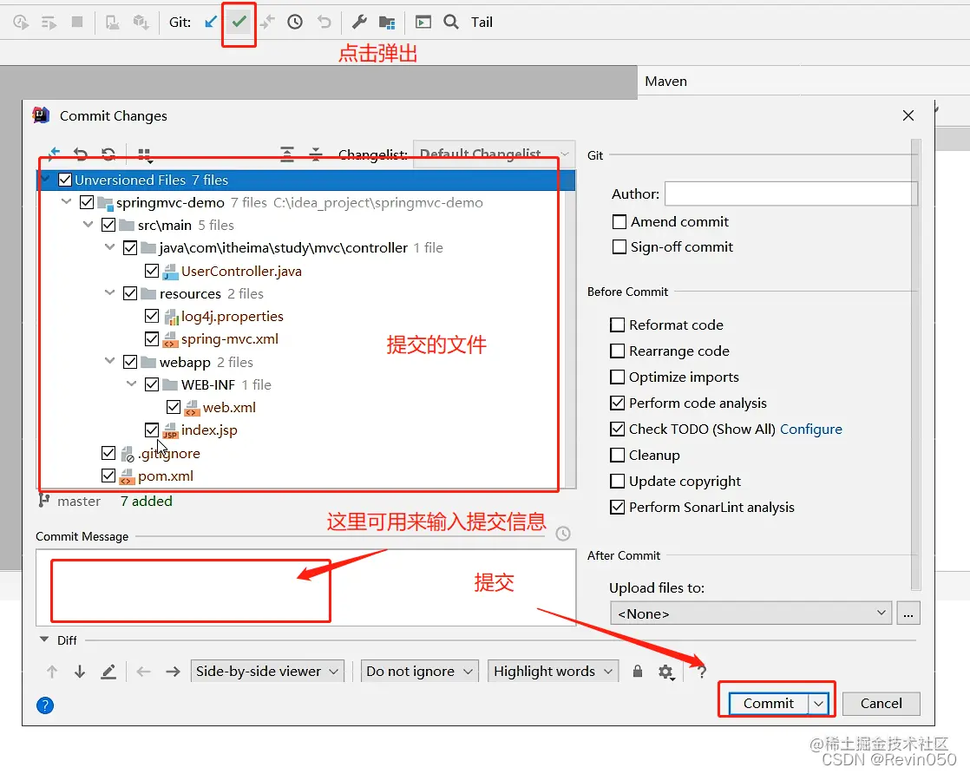Disable Check TODO checkbox
The height and width of the screenshot is (774, 970).
tap(618, 429)
